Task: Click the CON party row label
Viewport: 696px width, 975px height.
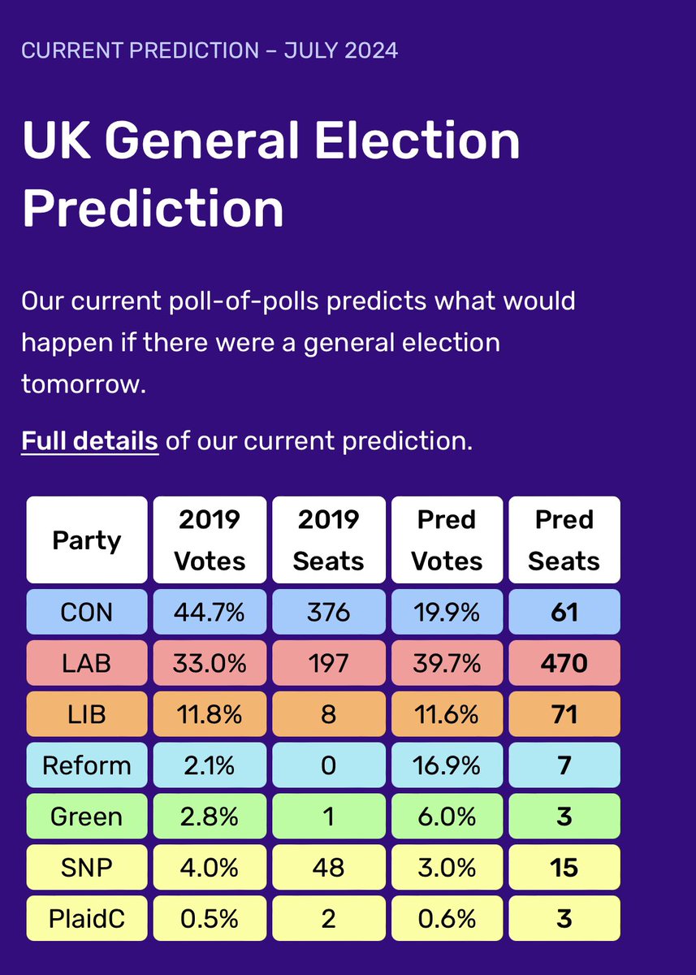Action: point(87,612)
